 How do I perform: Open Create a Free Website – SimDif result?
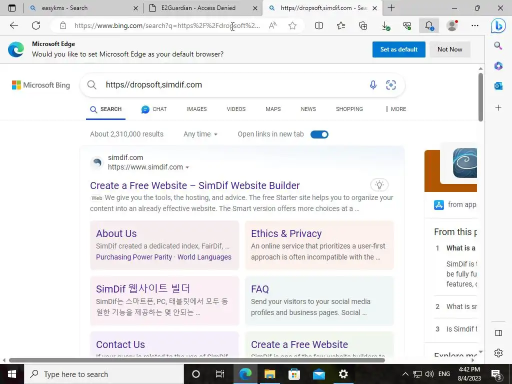tap(195, 185)
